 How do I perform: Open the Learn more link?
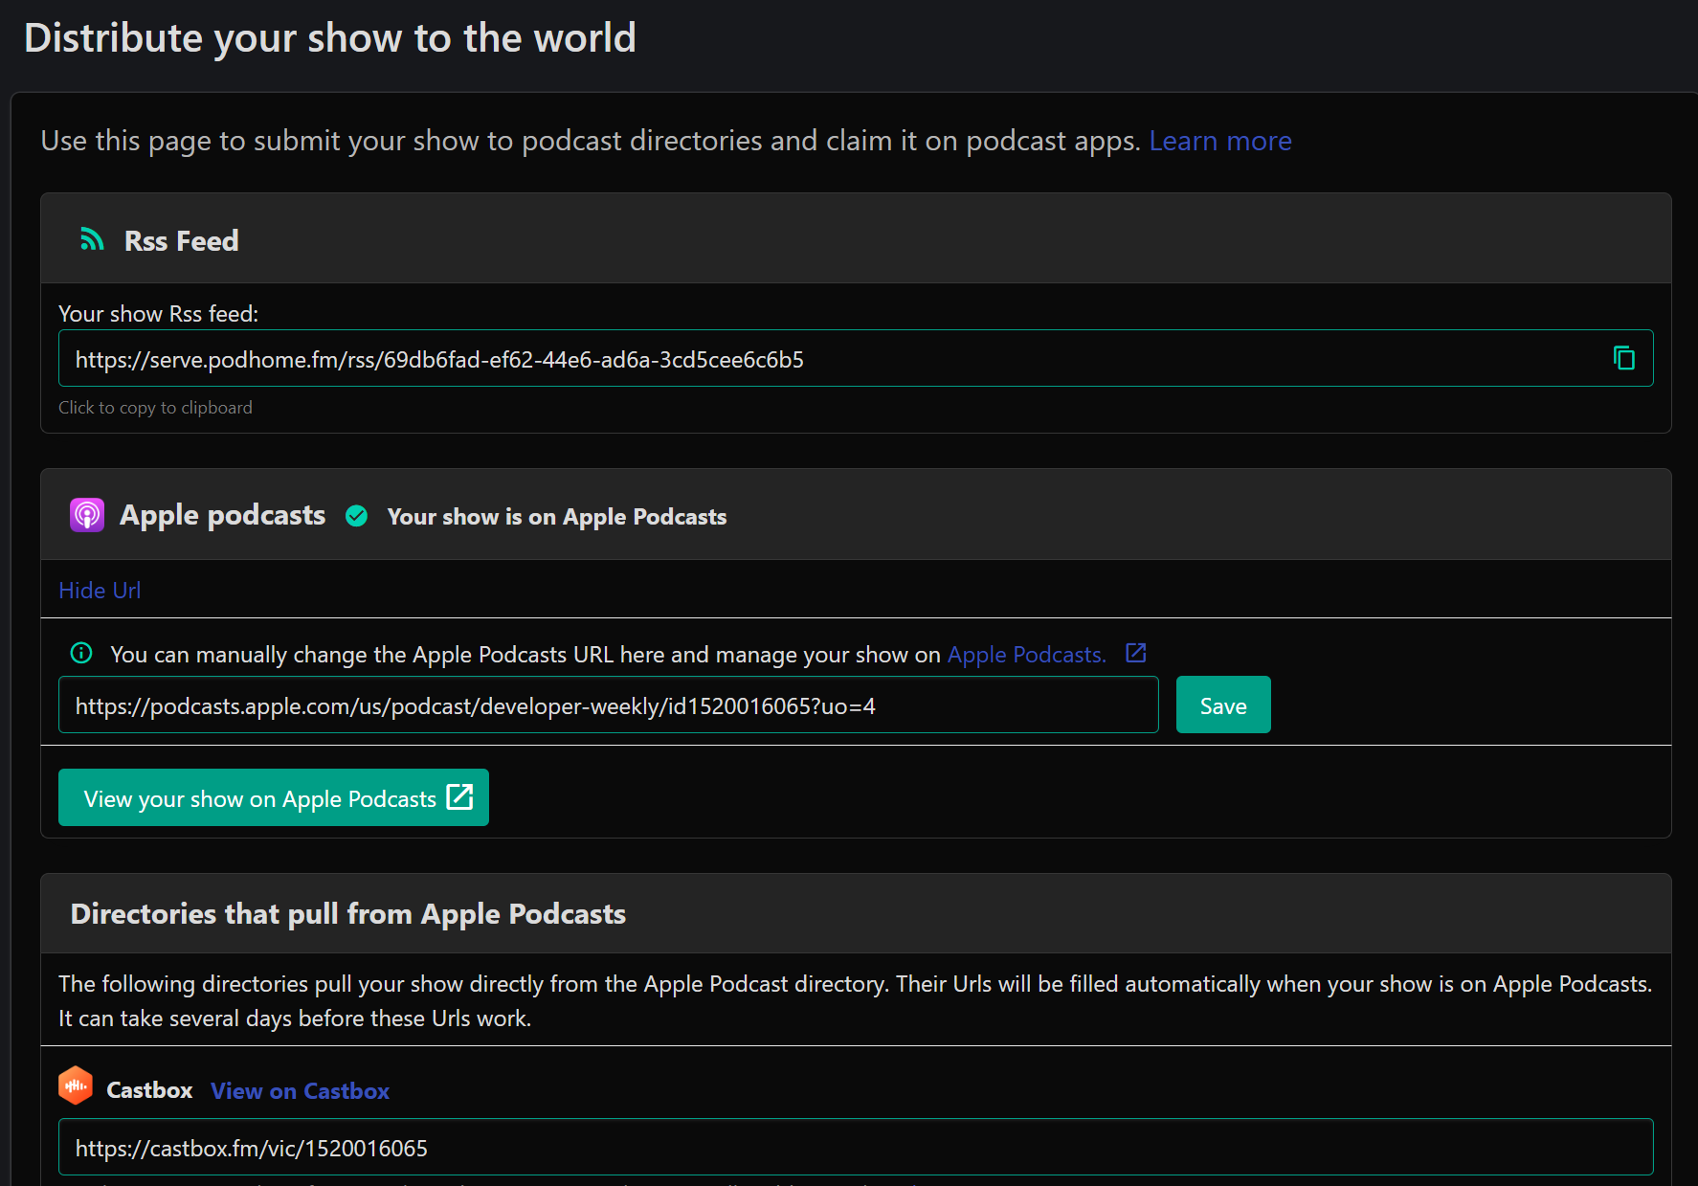click(x=1220, y=141)
